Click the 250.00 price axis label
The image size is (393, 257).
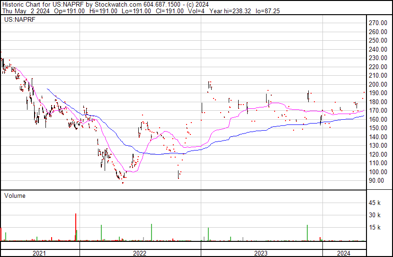coord(378,40)
